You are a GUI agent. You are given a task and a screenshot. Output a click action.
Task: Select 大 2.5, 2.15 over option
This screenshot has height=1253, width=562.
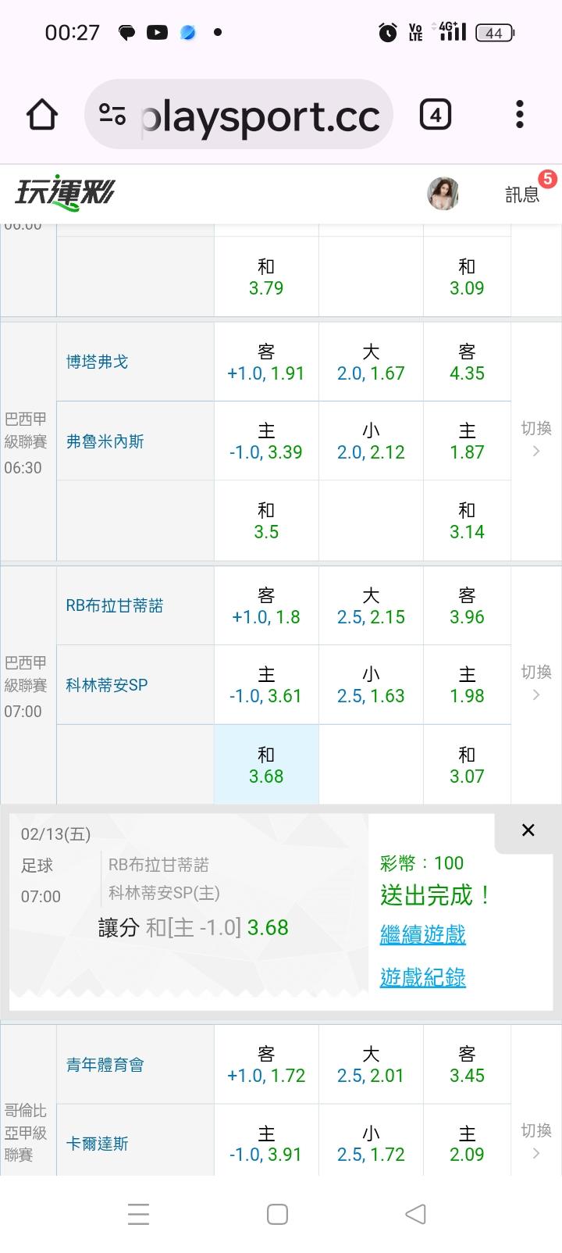371,606
